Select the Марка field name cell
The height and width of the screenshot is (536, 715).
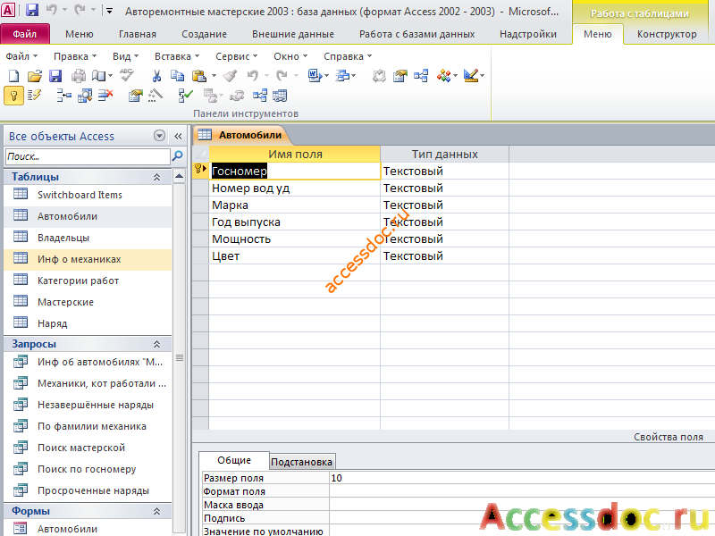coord(295,205)
